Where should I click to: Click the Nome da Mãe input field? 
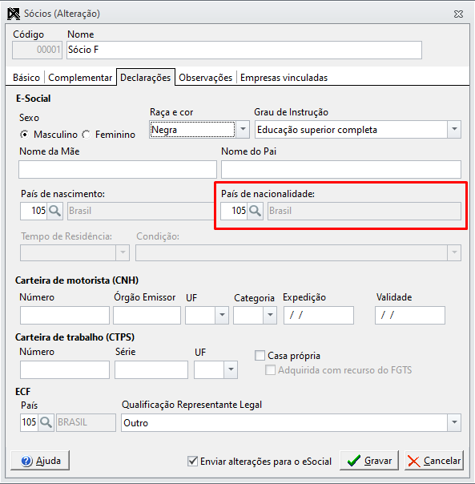[118, 169]
